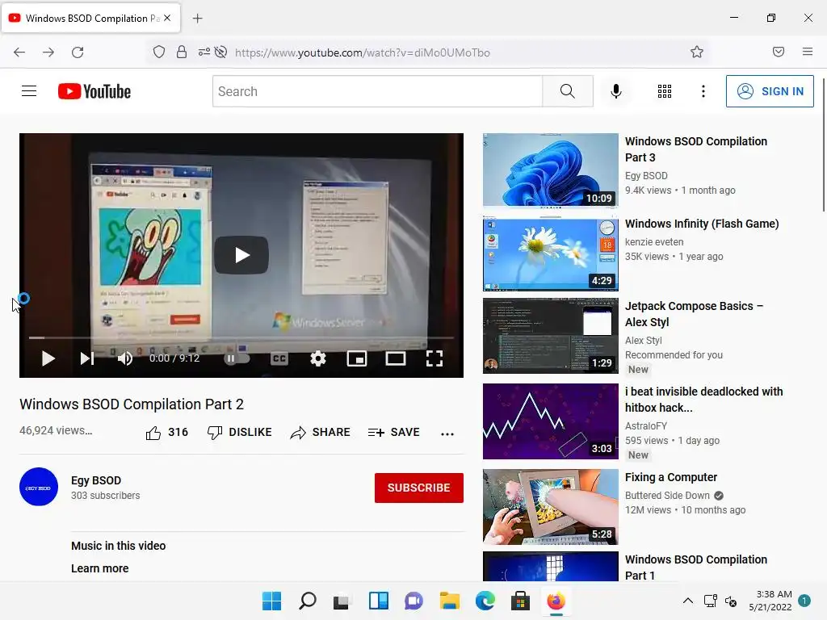Open YouTube settings three-dot menu

(x=703, y=91)
